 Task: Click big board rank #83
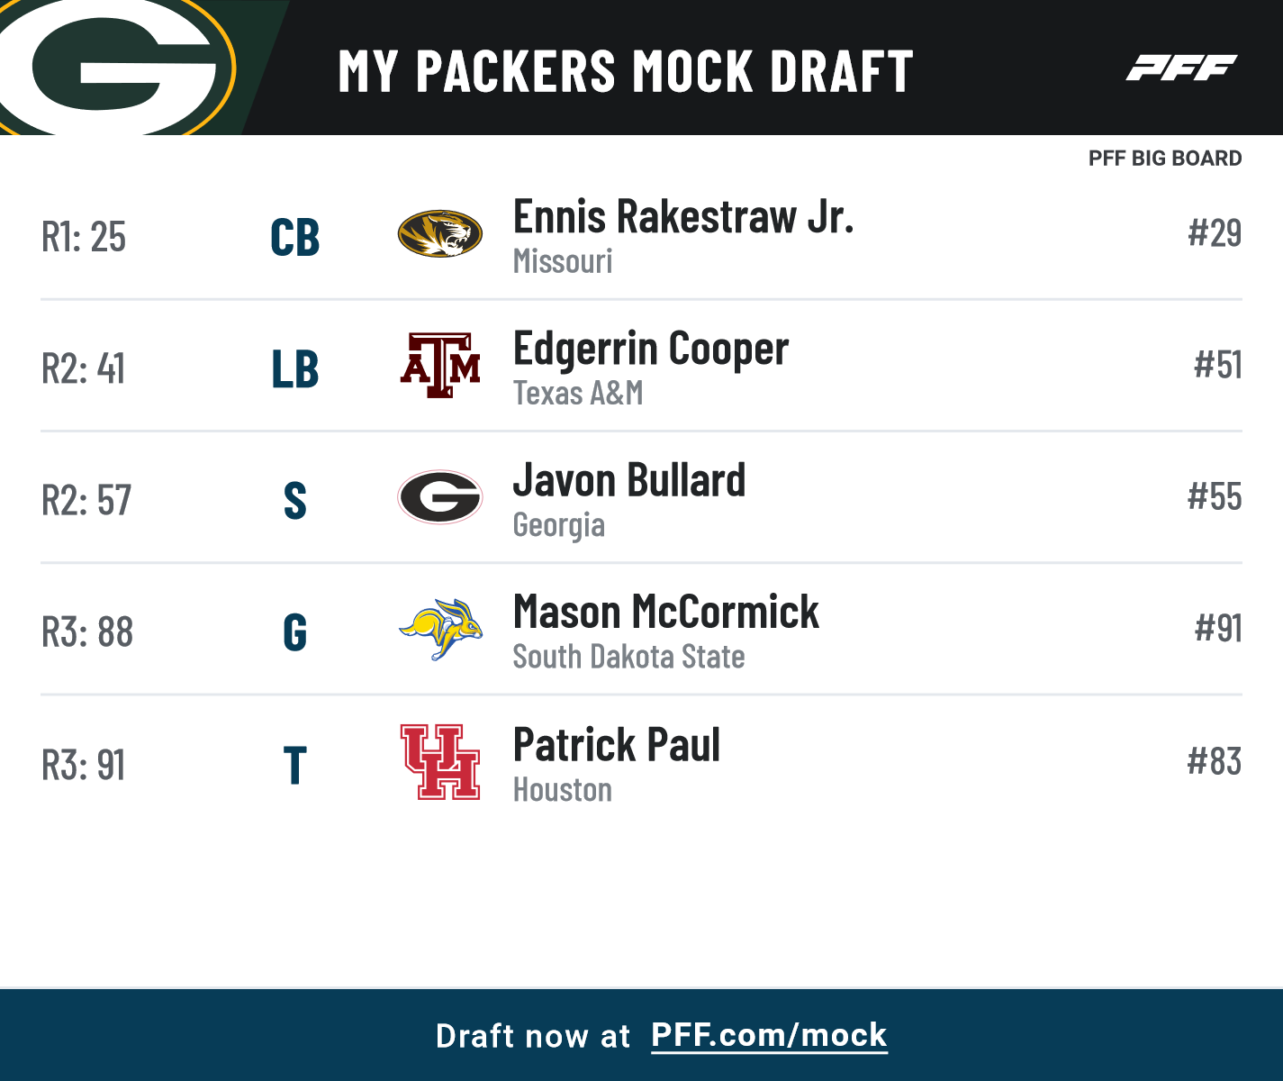(x=1214, y=762)
